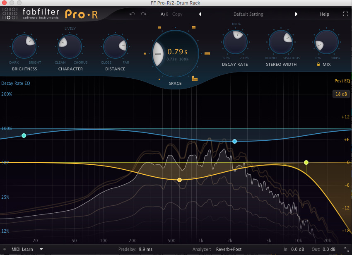352x255 pixels.
Task: Click the 108% value in Space knob
Action: click(183, 59)
